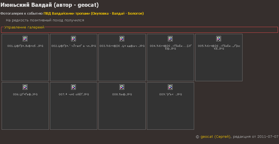The height and width of the screenshot is (144, 279).
Task: Click the description text "На редкость позитивный поход получился"
Action: (45, 20)
